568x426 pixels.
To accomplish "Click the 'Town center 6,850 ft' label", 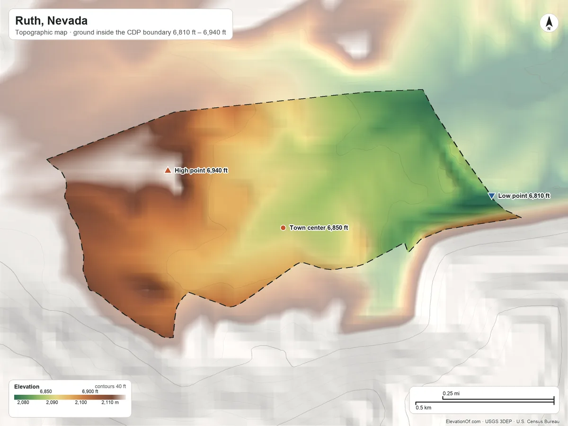I will coord(319,228).
